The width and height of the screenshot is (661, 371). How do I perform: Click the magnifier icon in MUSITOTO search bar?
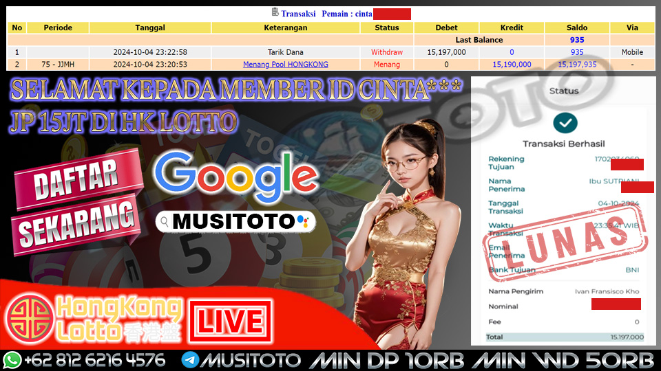pos(165,222)
